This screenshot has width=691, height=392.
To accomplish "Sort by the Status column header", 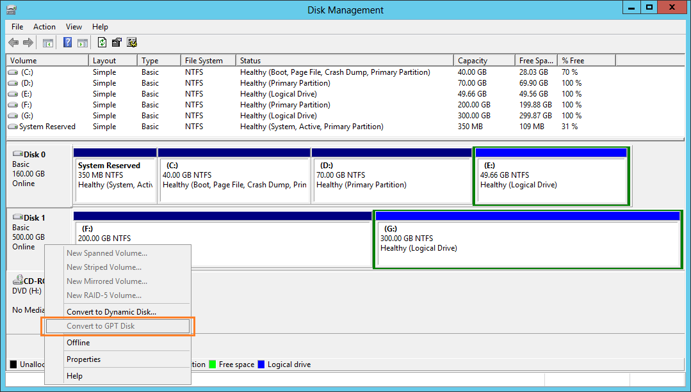I will point(345,61).
